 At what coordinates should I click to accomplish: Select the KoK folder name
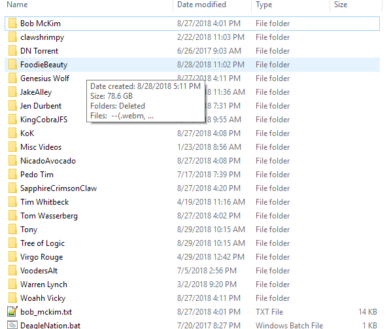tap(27, 133)
